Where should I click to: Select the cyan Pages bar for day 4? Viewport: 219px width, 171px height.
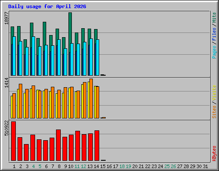[33, 56]
